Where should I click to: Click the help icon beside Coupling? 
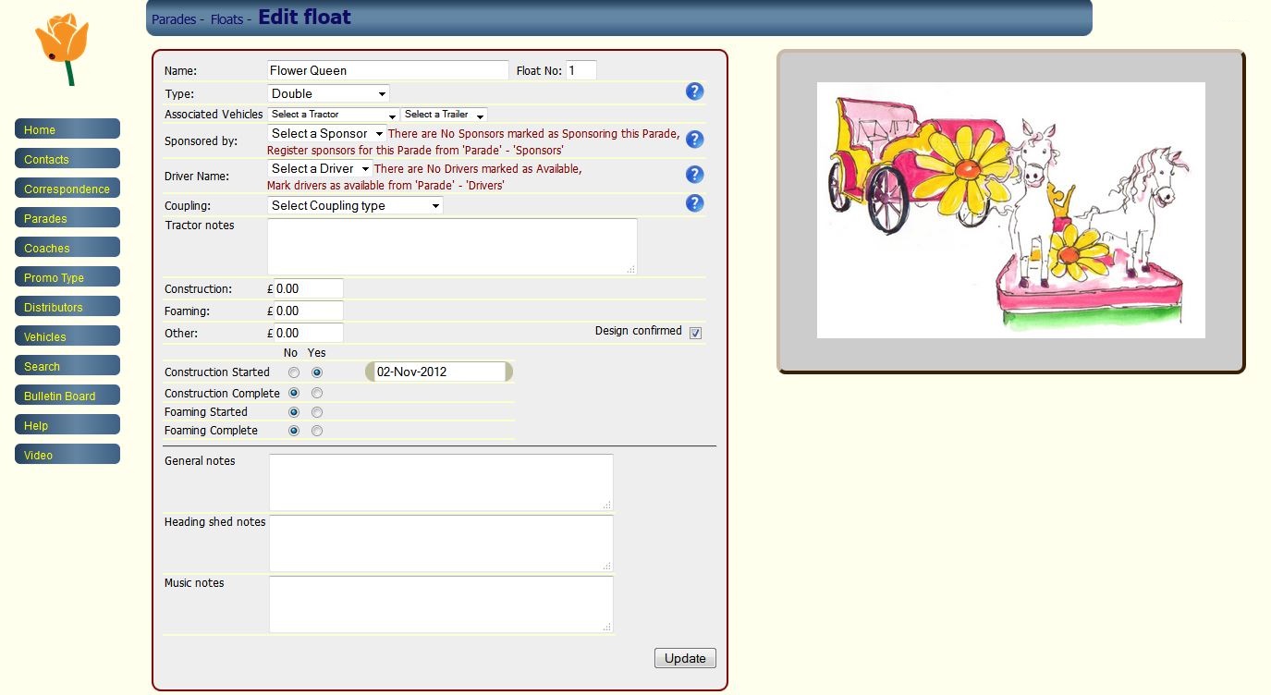(695, 203)
